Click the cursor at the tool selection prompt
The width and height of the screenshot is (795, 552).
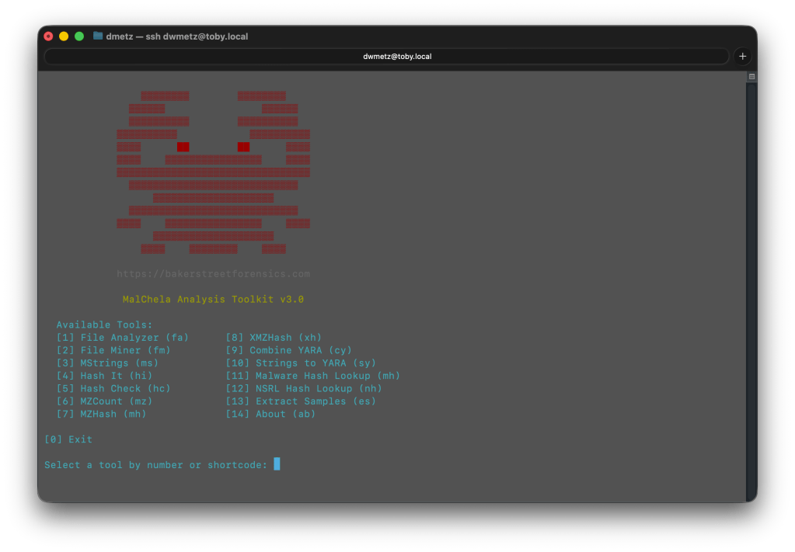pos(277,464)
